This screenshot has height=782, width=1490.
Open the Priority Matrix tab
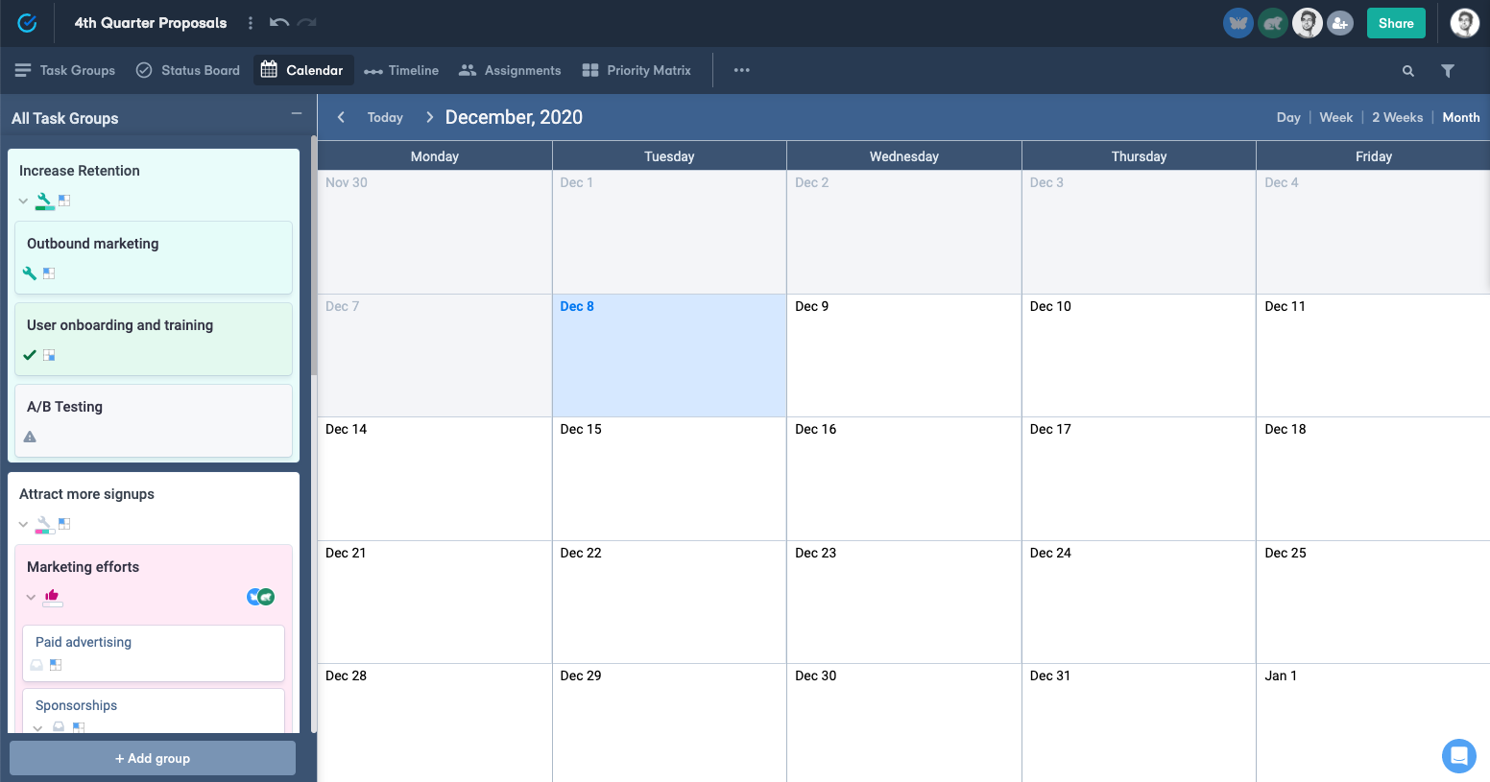[x=637, y=71]
